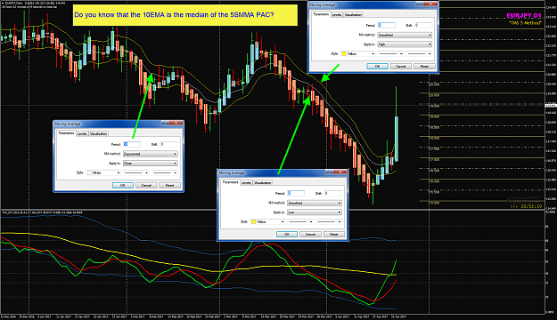Close the Exponential Moving Average dialog
Viewport: 557px width, 320px height.
pos(176,123)
